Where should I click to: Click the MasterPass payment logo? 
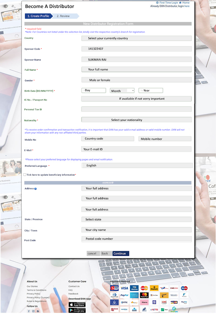144,295
